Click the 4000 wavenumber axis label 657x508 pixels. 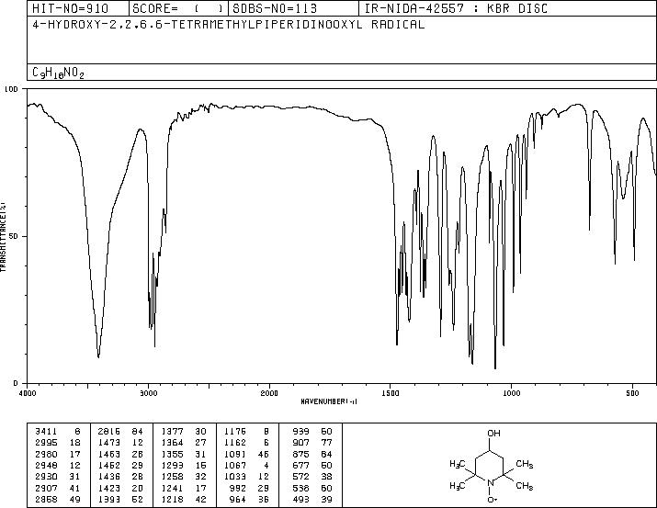pyautogui.click(x=28, y=393)
